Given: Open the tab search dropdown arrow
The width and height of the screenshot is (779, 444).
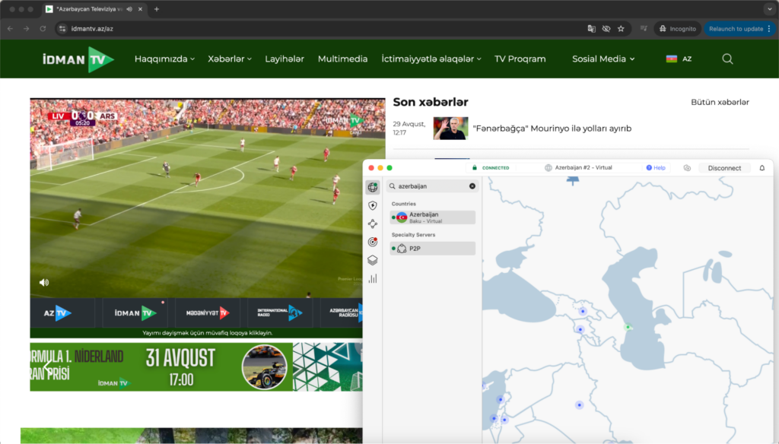Looking at the screenshot, I should click(770, 9).
